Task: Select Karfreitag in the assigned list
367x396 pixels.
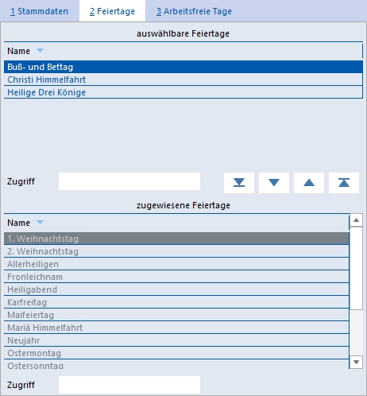Action: click(x=176, y=302)
